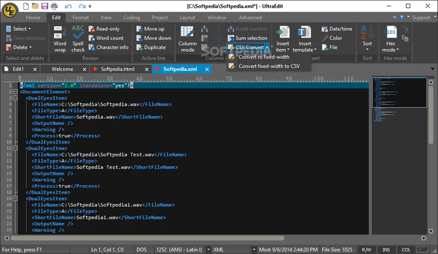Screen dimensions: 438x254
Task: Toggle COL column mode in status bar
Action: click(x=406, y=249)
